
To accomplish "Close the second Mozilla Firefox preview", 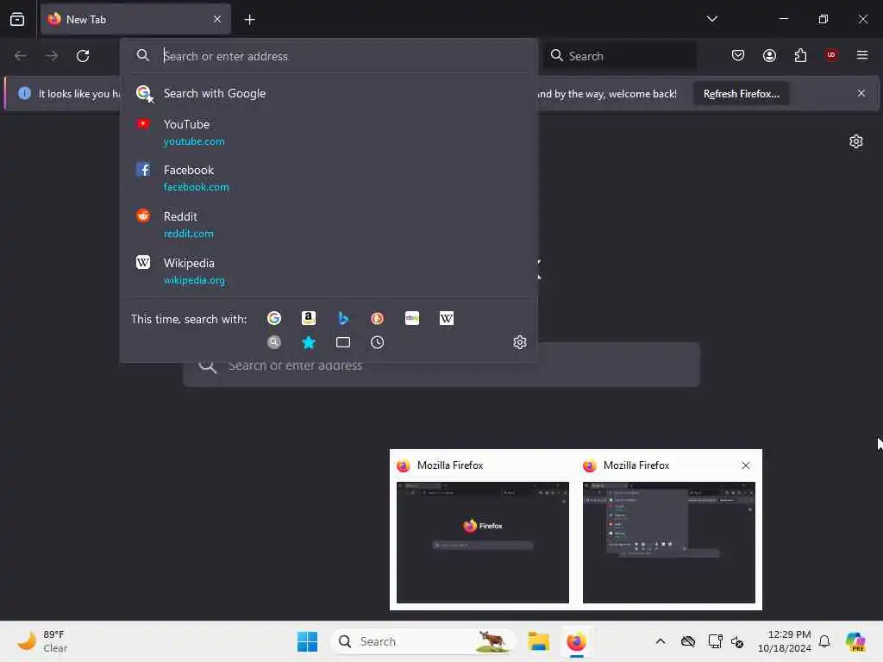I will [746, 465].
